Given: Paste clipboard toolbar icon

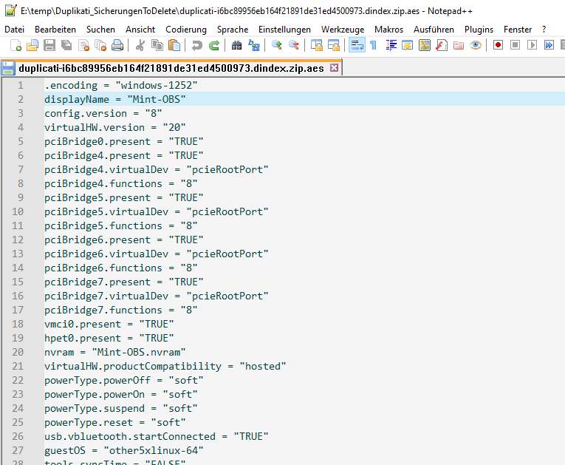Looking at the screenshot, I should click(174, 45).
